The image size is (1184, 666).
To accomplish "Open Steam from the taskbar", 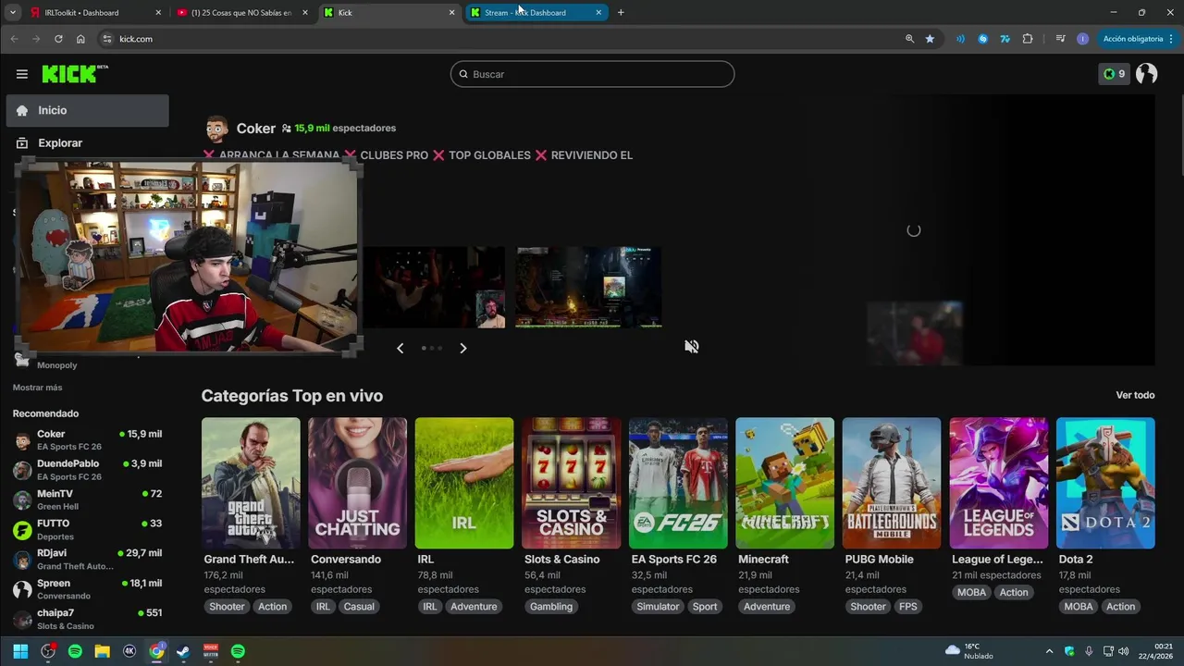I will [x=183, y=651].
